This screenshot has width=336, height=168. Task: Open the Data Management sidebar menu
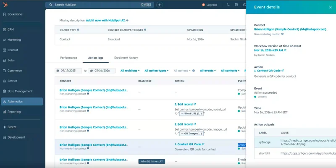(x=18, y=91)
